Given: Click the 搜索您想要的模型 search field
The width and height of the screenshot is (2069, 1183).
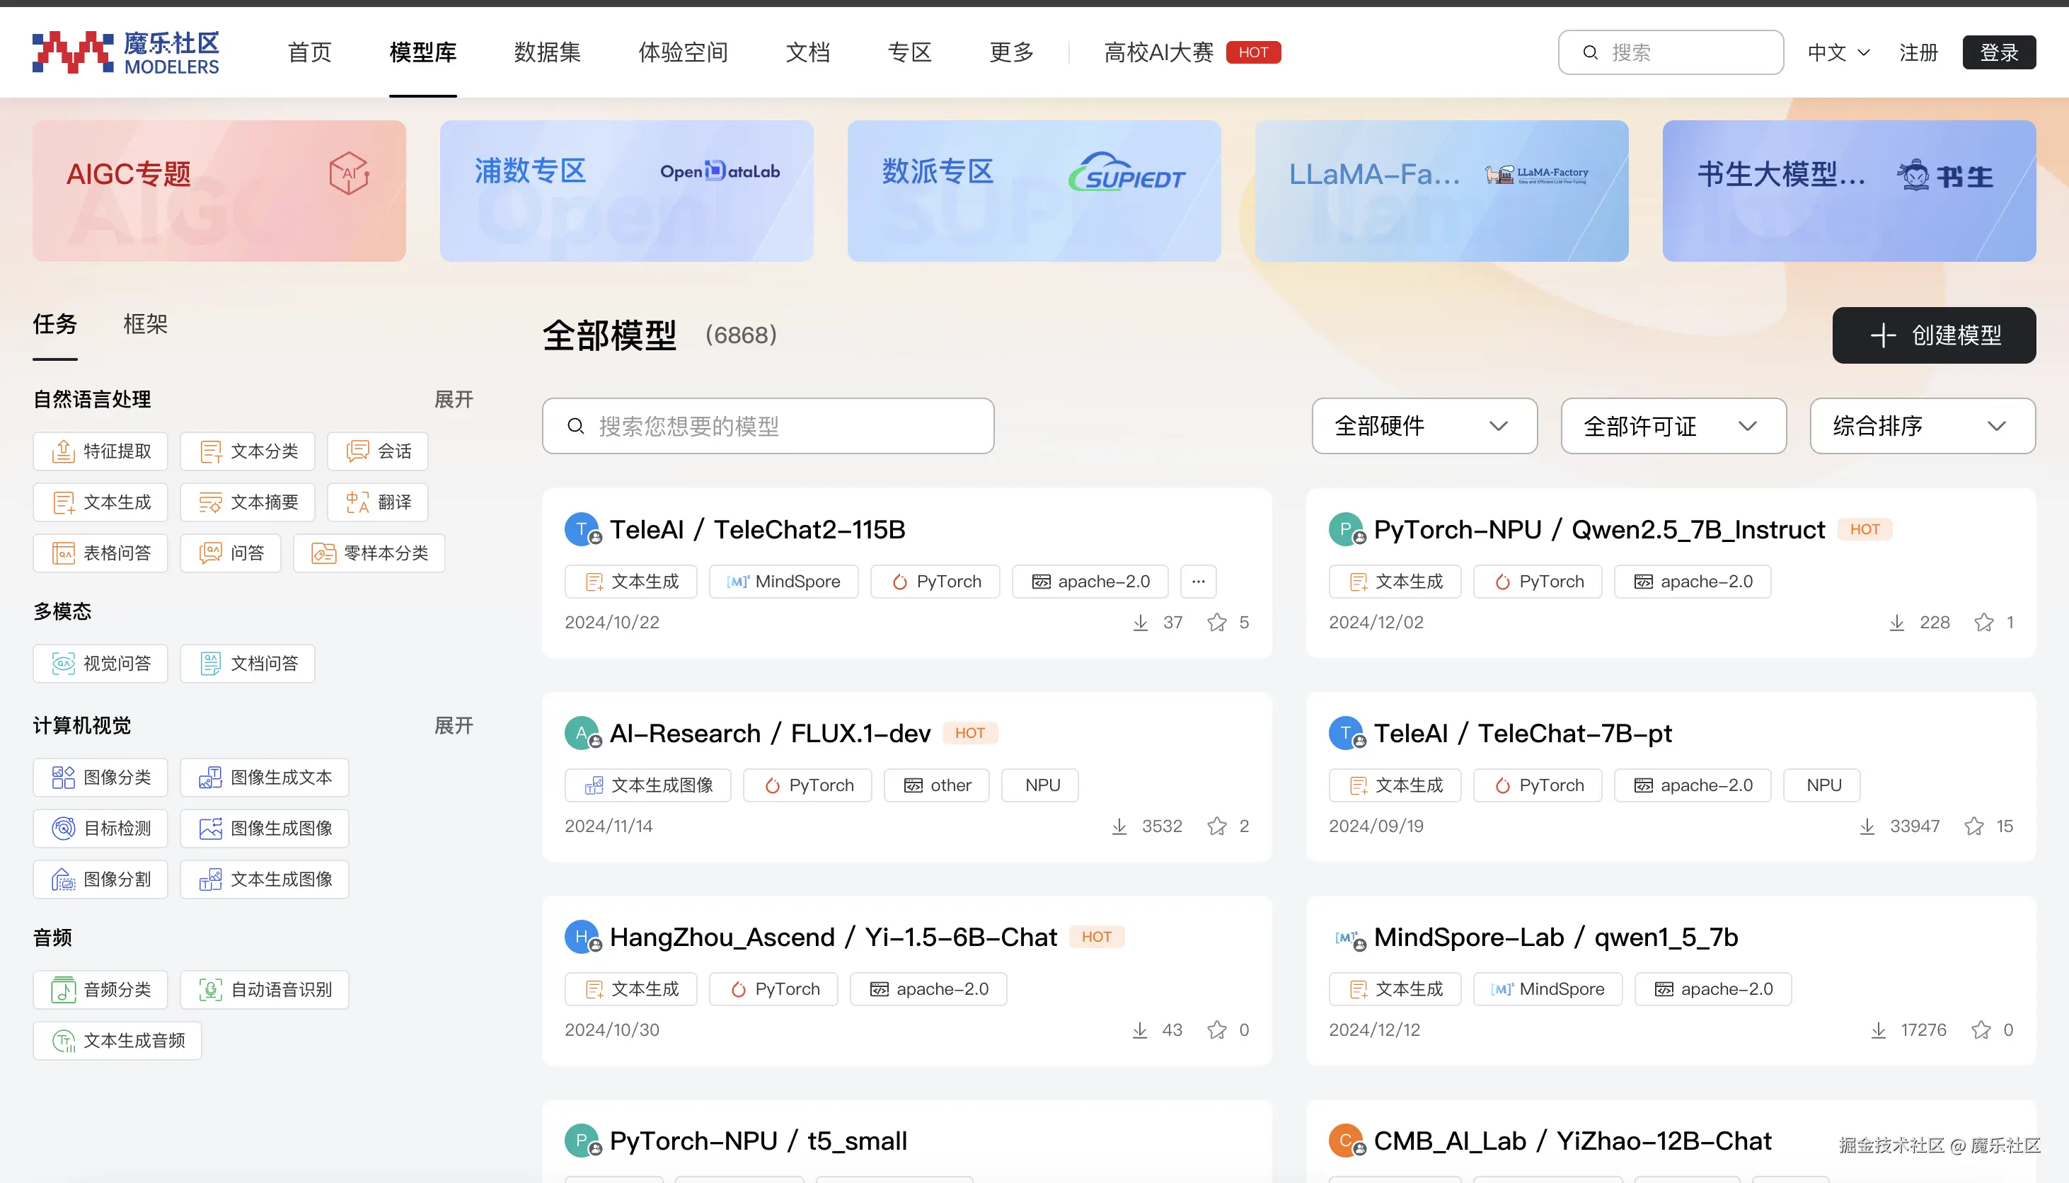Looking at the screenshot, I should point(768,426).
